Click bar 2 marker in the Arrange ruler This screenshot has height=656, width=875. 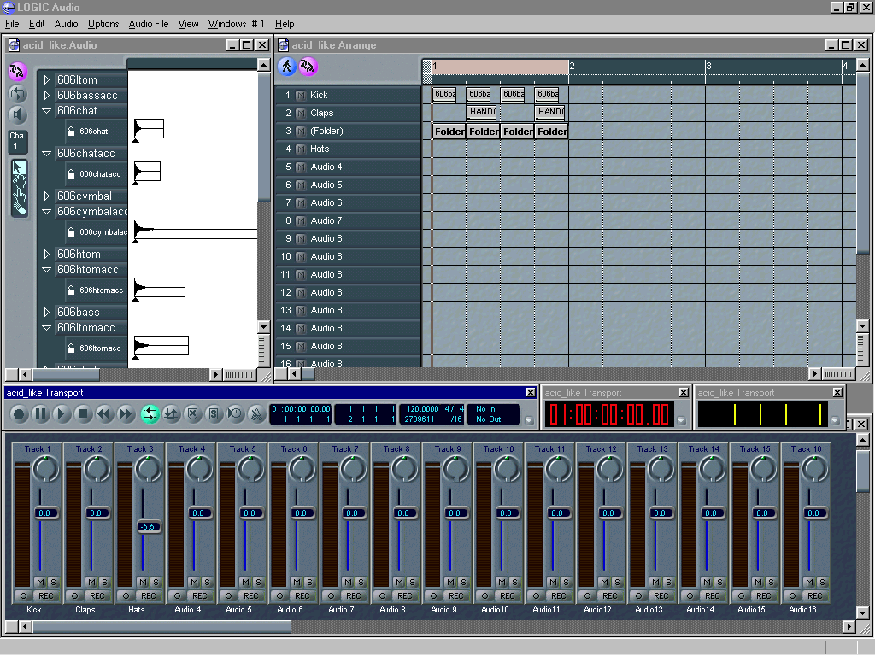click(572, 67)
